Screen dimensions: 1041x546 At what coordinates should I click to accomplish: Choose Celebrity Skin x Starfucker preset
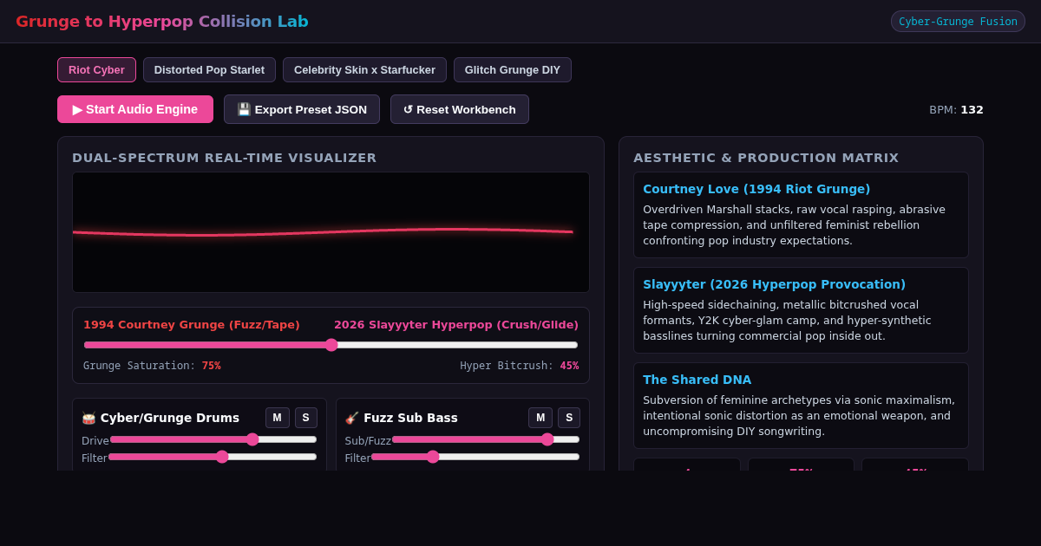364,70
